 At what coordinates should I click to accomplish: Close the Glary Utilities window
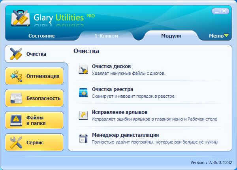(224, 11)
